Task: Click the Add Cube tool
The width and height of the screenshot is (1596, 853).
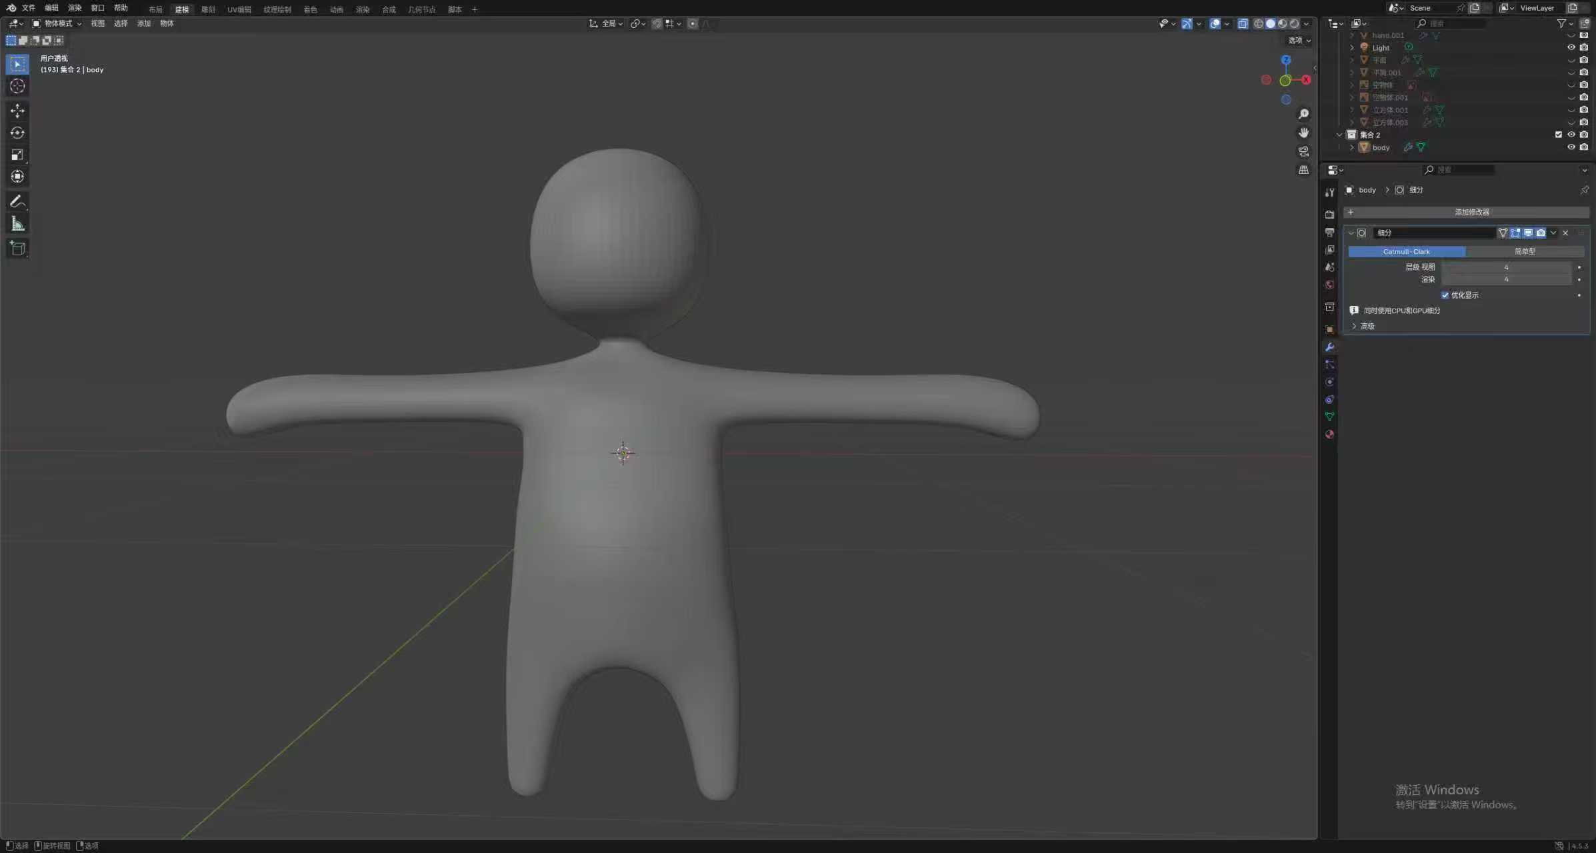Action: click(17, 249)
